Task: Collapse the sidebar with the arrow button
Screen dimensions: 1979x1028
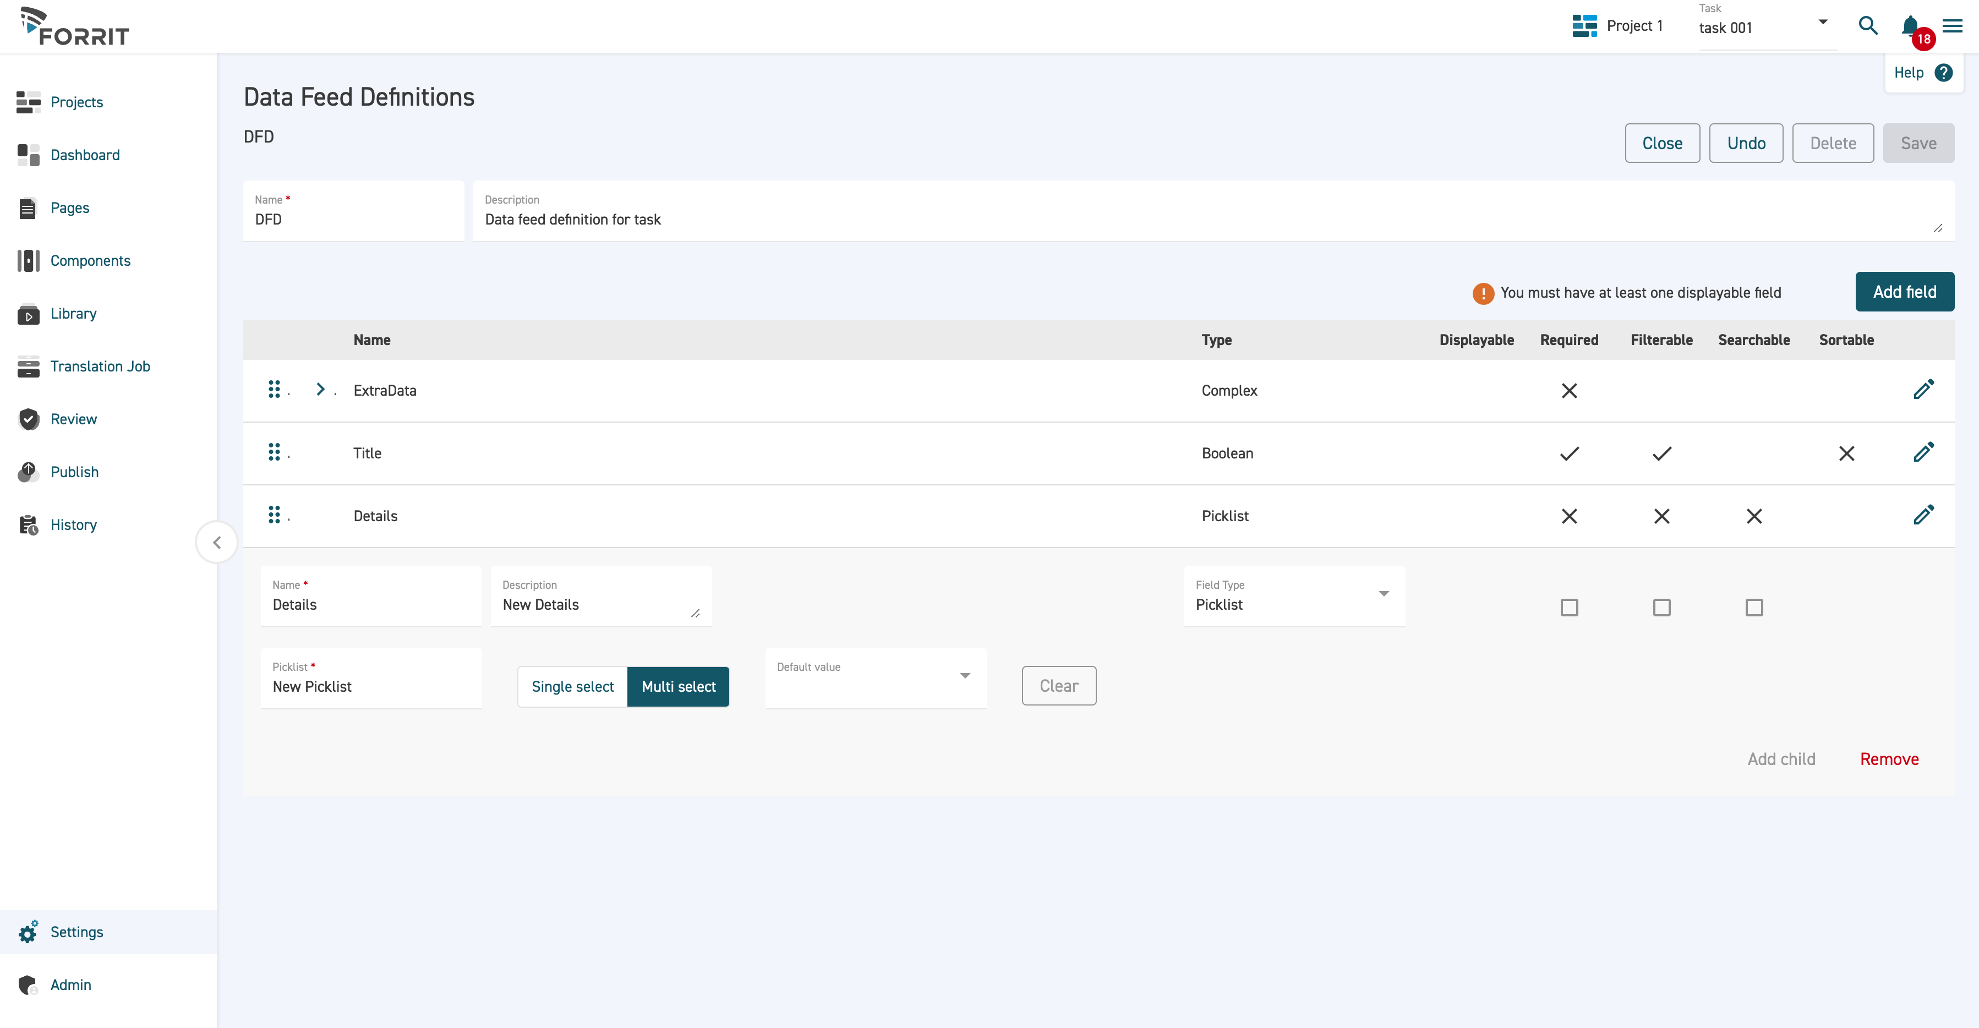Action: (217, 543)
